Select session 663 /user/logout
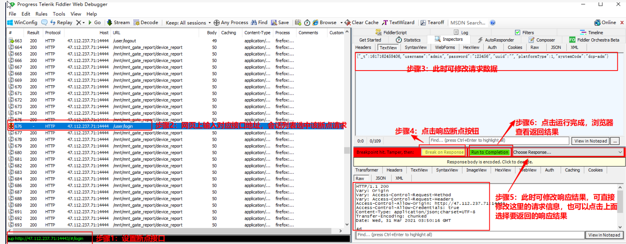This screenshot has width=626, height=244. point(175,41)
